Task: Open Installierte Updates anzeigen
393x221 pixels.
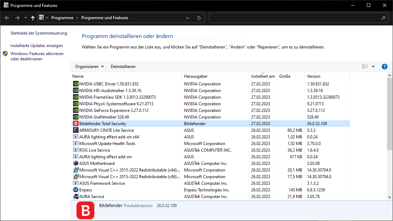Action: click(x=37, y=46)
